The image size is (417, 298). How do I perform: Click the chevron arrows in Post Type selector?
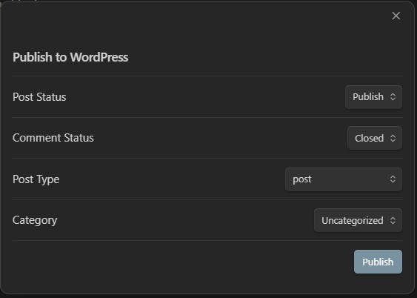click(x=393, y=179)
